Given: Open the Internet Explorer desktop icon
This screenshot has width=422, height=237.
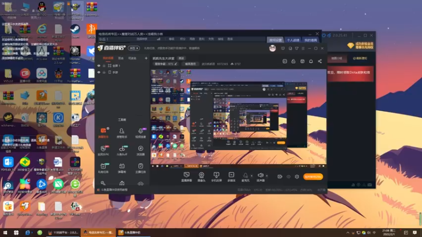Looking at the screenshot, I should pos(42,31).
